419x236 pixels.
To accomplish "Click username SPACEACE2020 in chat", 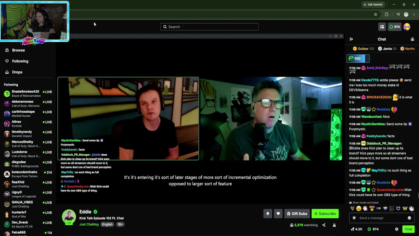I will [379, 97].
